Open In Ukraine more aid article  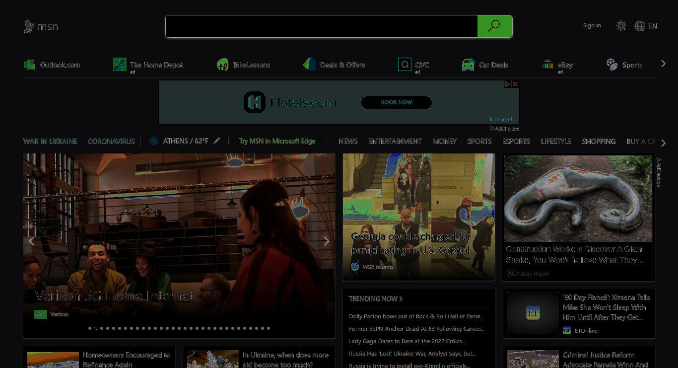(285, 360)
